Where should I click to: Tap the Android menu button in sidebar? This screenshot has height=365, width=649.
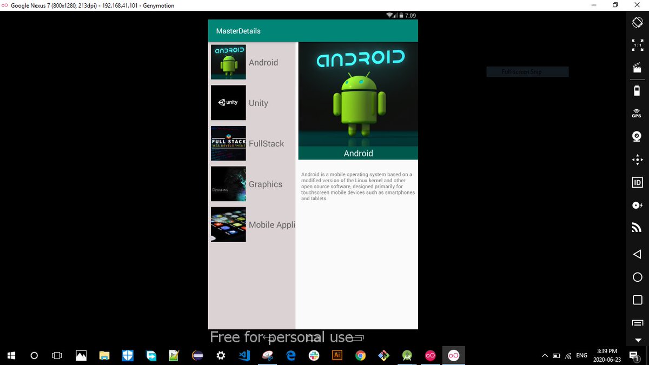[637, 323]
